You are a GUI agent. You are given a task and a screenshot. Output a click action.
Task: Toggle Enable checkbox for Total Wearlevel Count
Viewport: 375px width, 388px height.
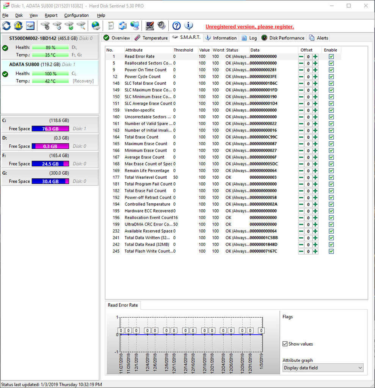point(331,177)
